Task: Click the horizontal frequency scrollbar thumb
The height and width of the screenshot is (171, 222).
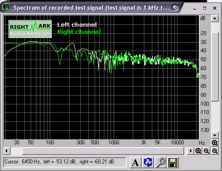Action: click(103, 151)
